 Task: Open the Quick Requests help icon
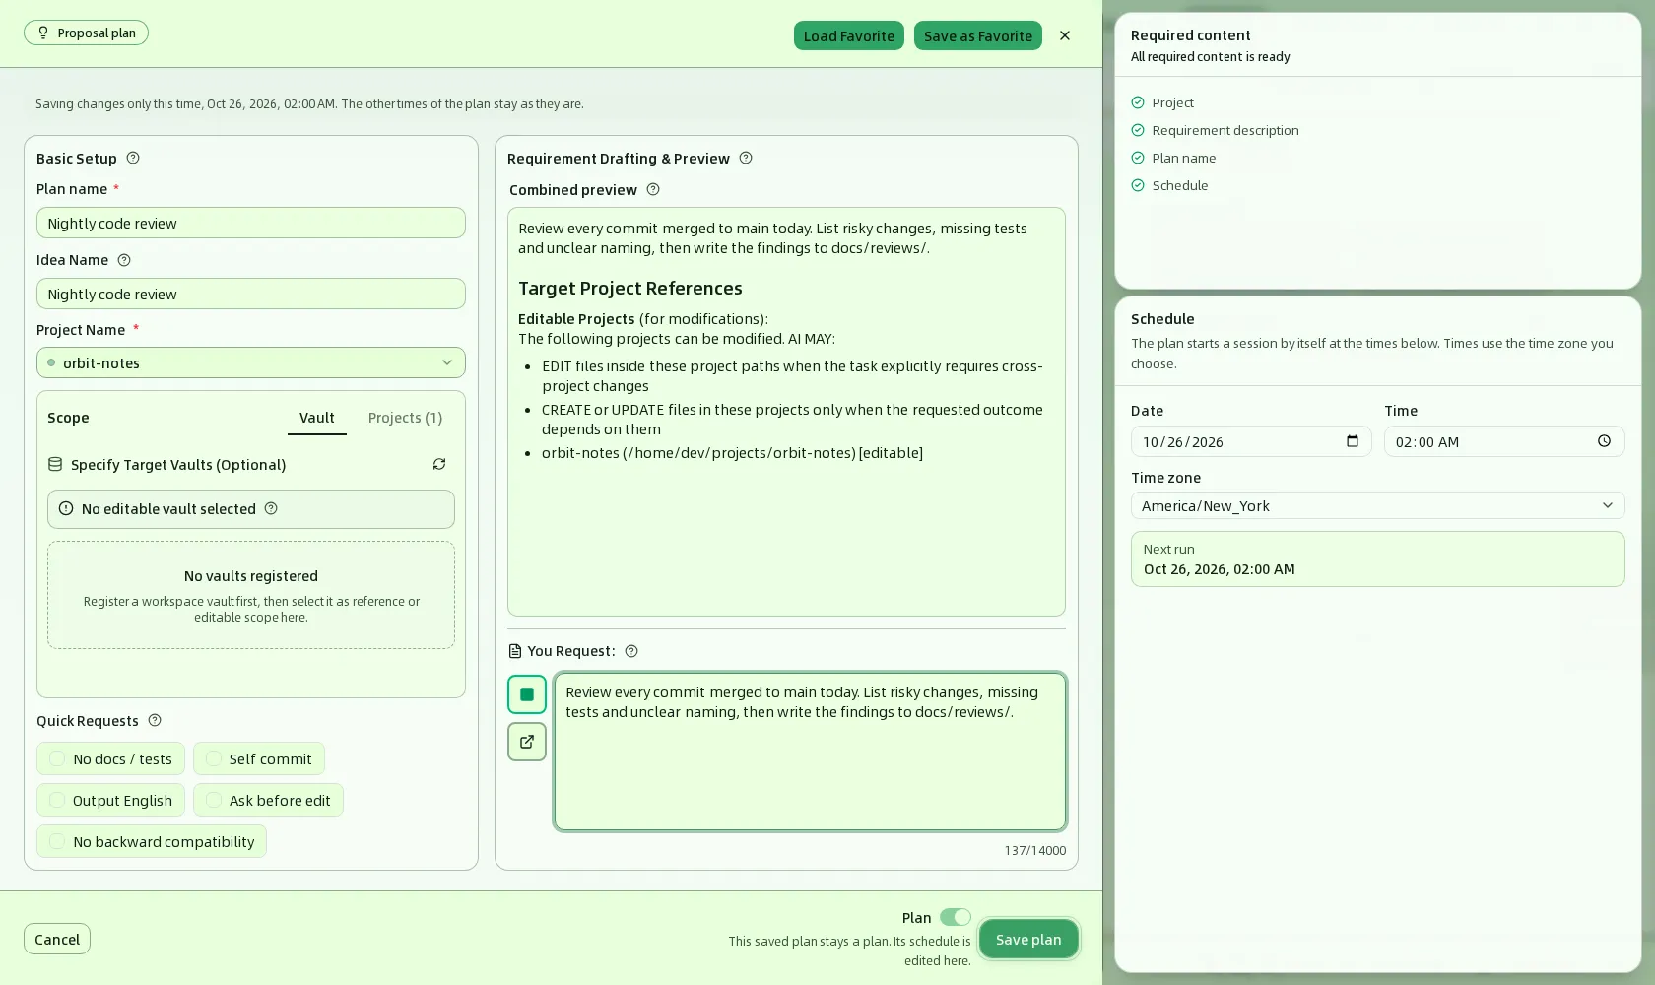(x=155, y=720)
